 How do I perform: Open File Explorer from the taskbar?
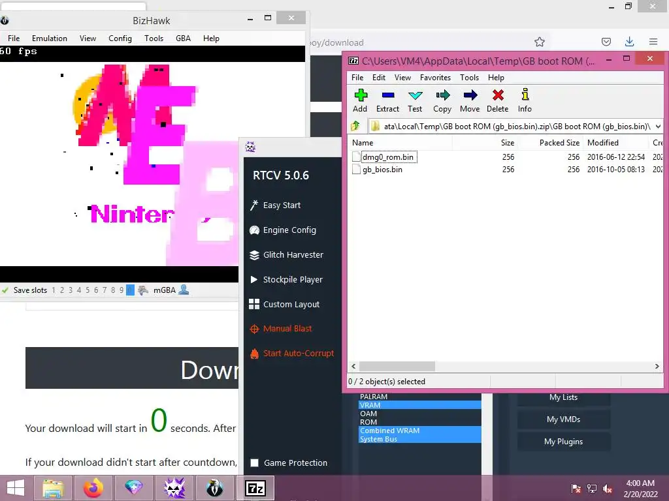coord(54,488)
